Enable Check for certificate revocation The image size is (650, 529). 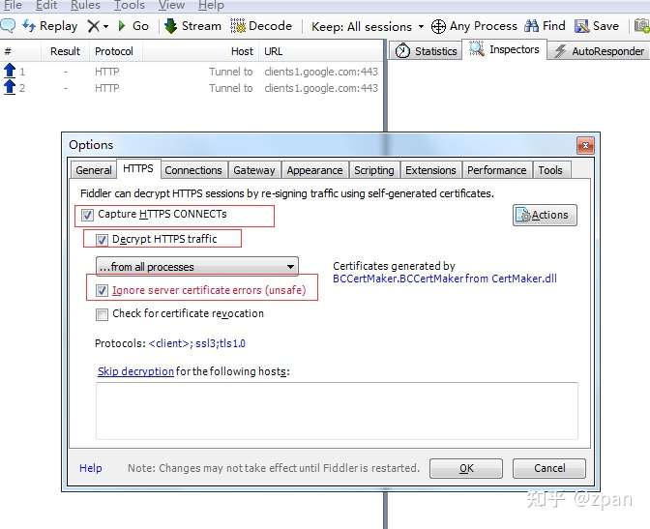[102, 314]
